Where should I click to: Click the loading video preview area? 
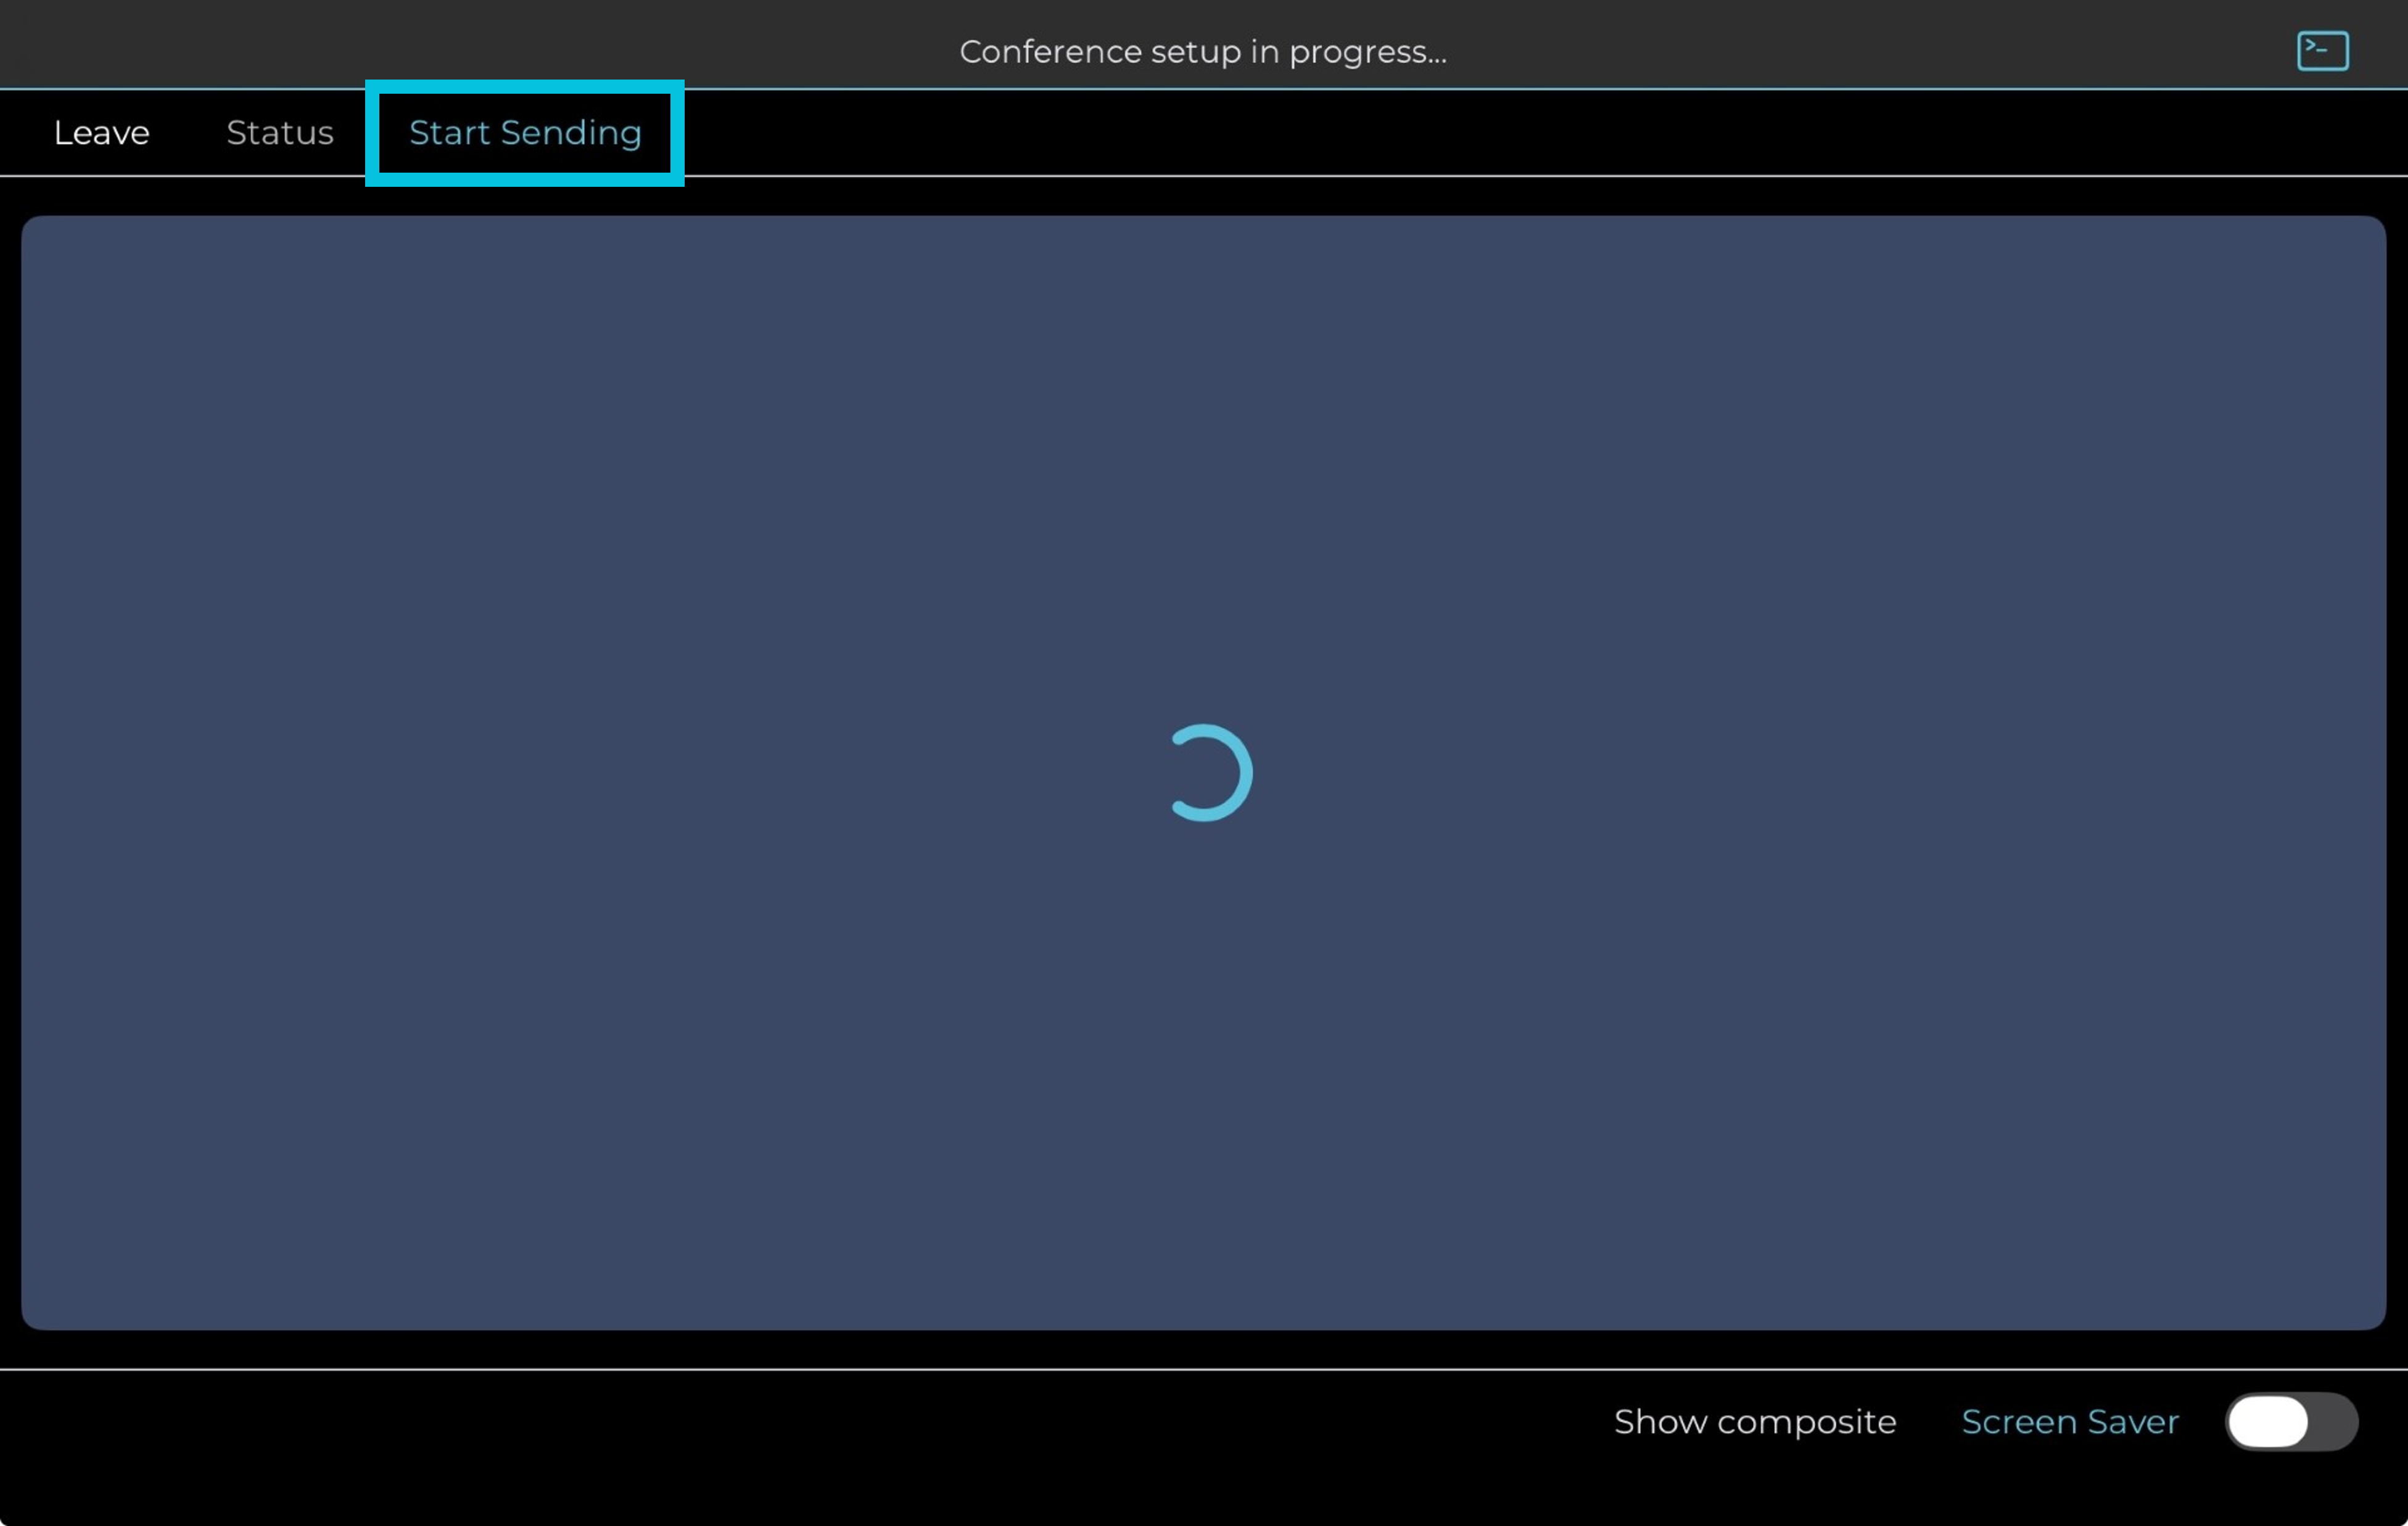point(1204,773)
